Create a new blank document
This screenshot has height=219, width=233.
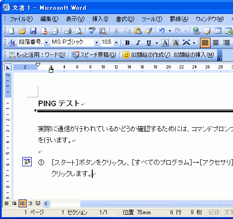coord(12,31)
